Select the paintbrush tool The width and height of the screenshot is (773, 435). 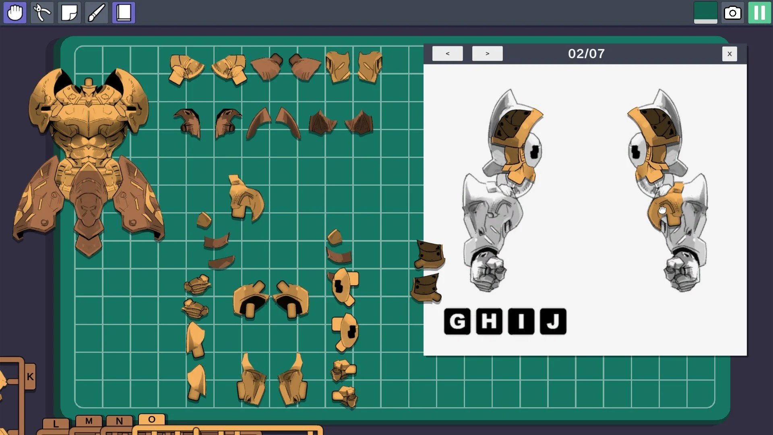(96, 12)
